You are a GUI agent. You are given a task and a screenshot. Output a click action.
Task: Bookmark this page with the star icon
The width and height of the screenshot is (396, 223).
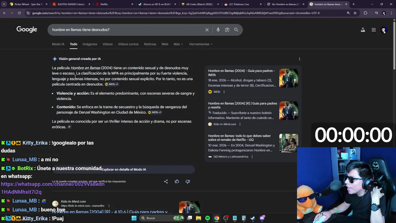[x=355, y=13]
